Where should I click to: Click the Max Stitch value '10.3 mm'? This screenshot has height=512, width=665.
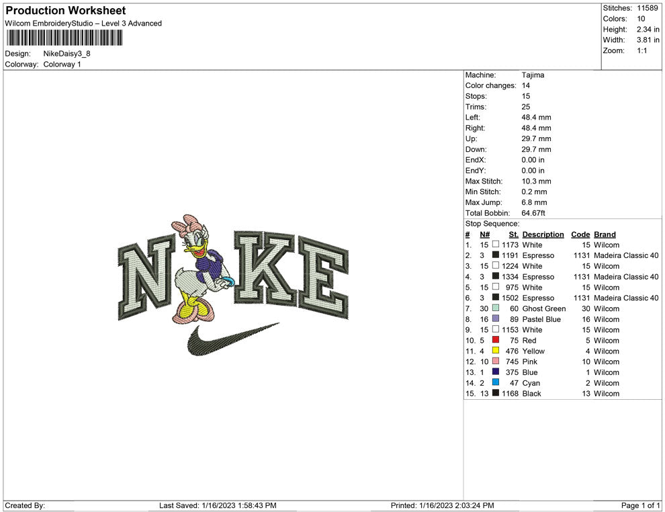pyautogui.click(x=536, y=181)
